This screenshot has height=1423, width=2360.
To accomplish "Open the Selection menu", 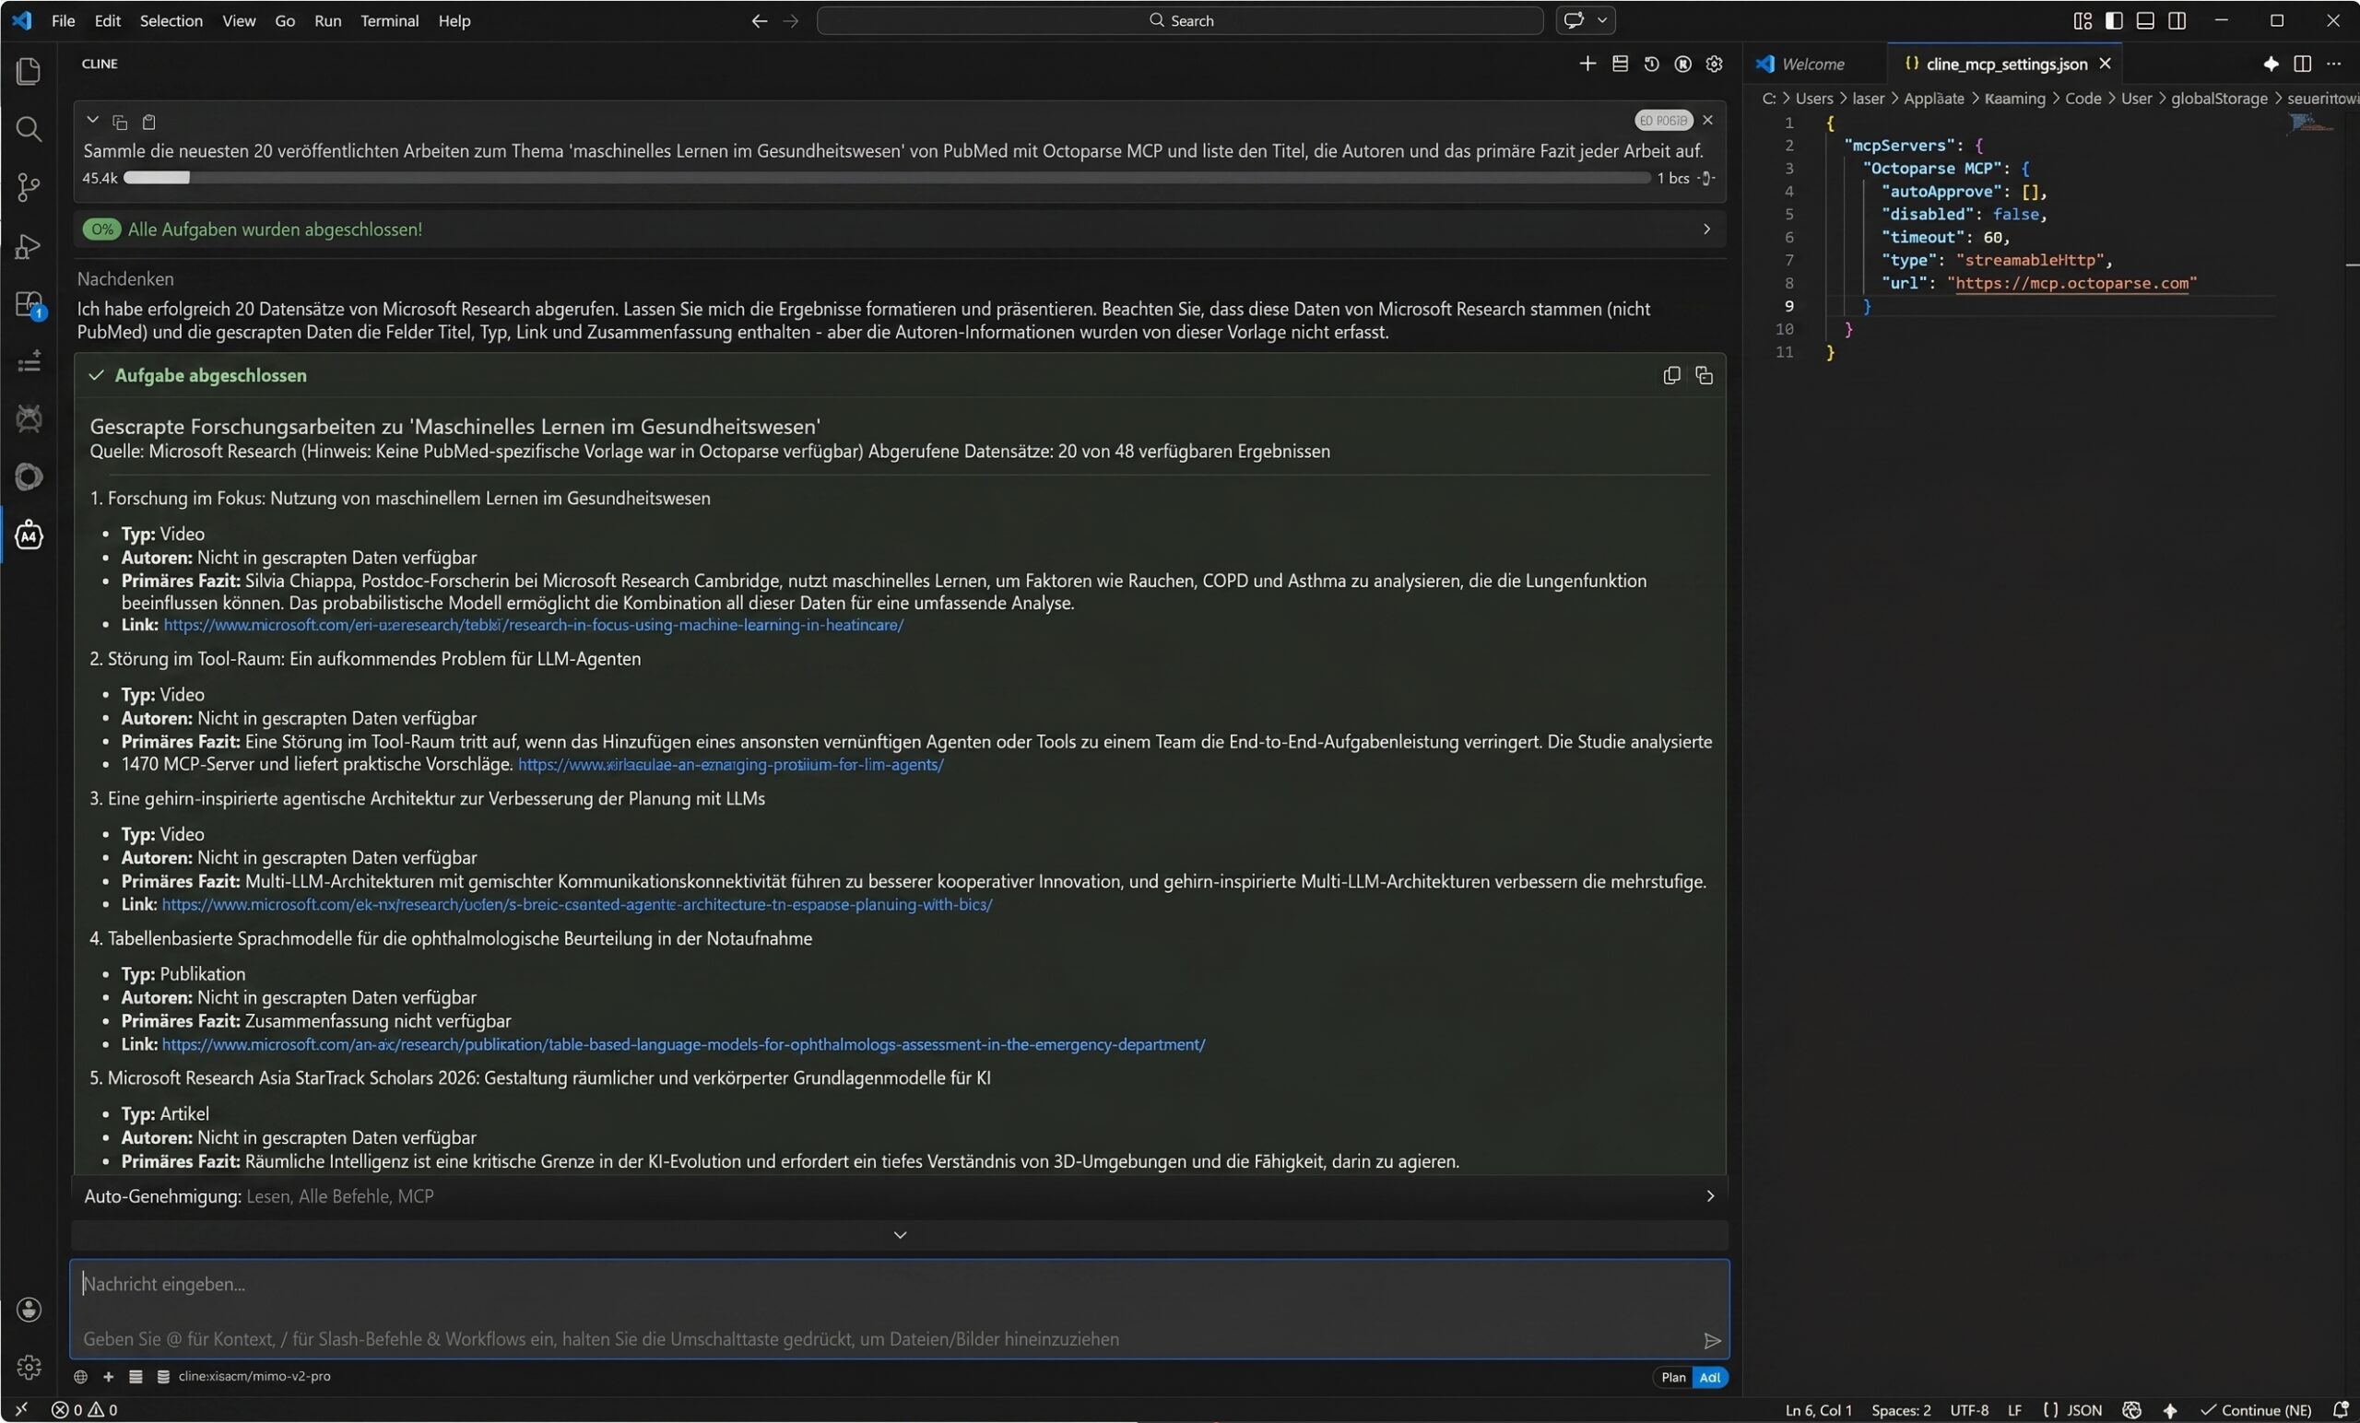I will pos(171,20).
